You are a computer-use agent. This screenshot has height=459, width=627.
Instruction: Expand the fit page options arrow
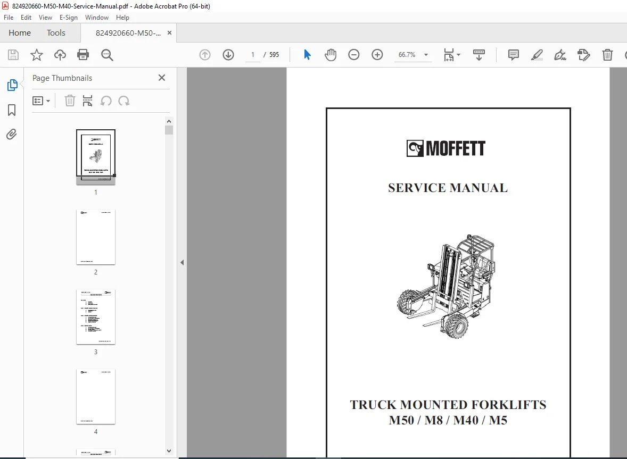click(459, 55)
